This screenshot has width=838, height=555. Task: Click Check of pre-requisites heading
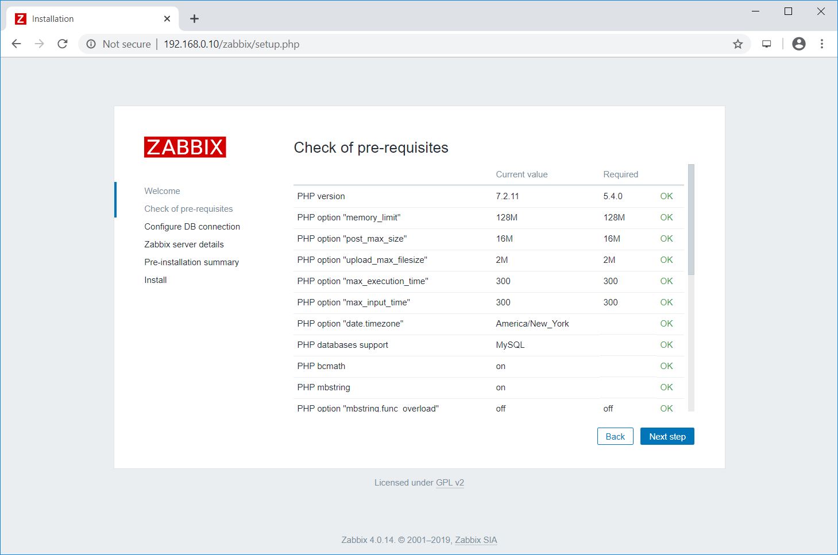click(x=371, y=148)
